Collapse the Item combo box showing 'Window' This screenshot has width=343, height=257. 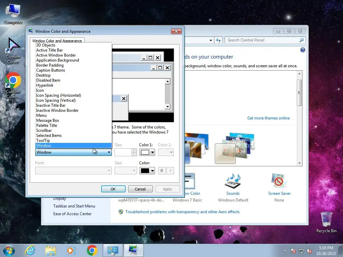coord(73,152)
